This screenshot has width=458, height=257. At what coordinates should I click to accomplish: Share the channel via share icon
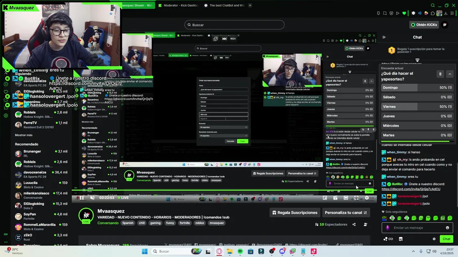click(354, 225)
